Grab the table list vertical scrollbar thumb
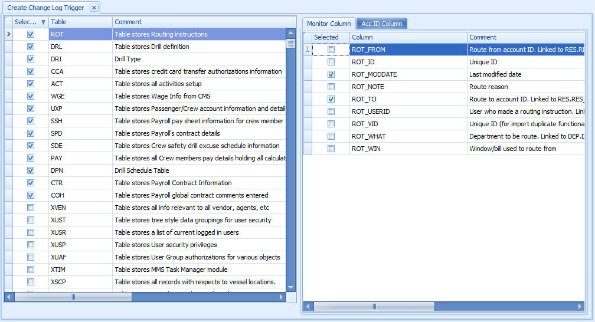Viewport: 595px width, 322px height. pyautogui.click(x=290, y=44)
